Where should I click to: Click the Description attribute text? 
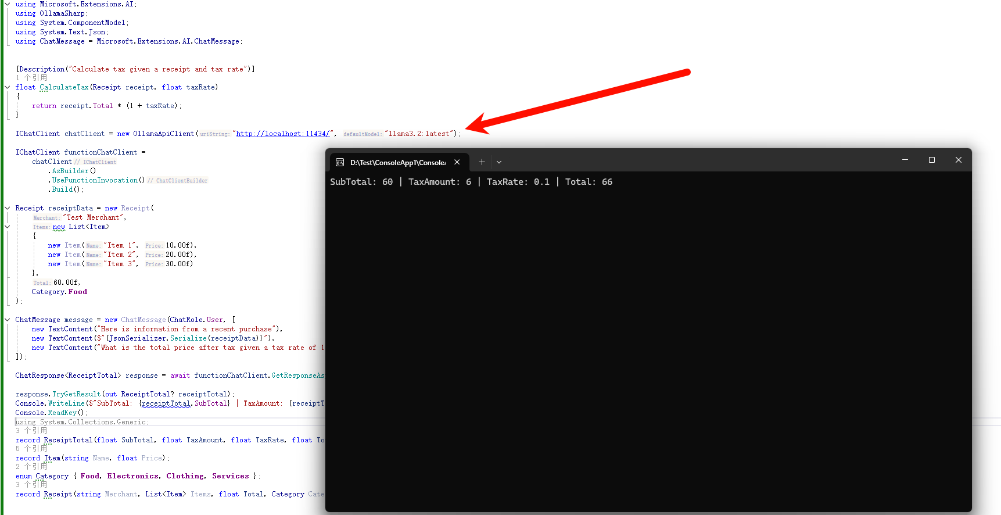coord(135,69)
